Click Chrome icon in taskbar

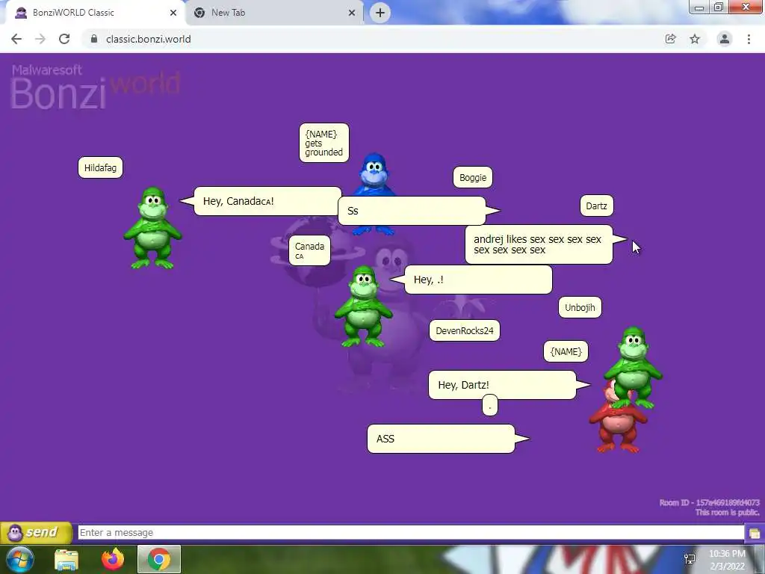[159, 559]
